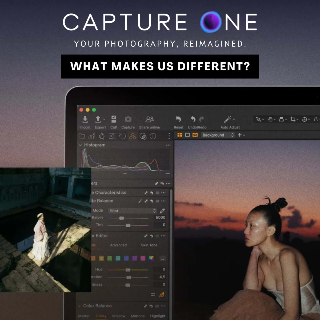Select the cyan color swatch
This screenshot has height=320, width=320.
pos(118,258)
